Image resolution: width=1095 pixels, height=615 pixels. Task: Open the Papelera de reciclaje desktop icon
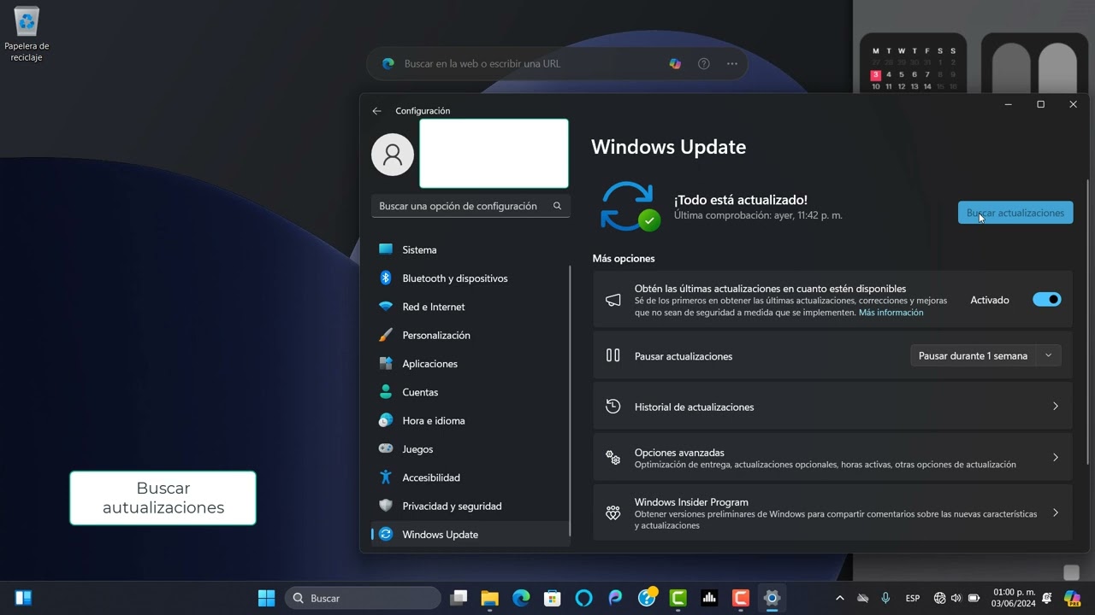27,34
